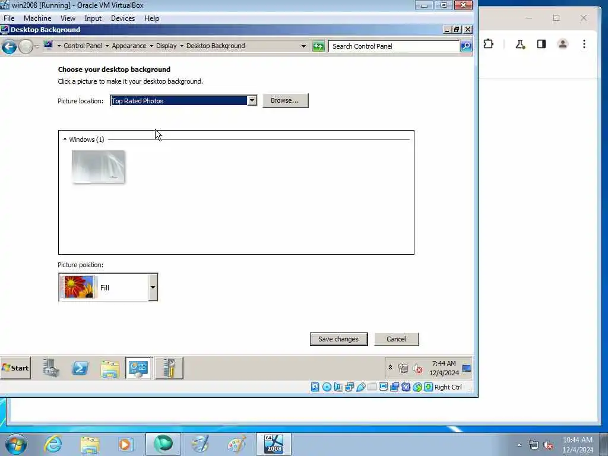Open browser extensions puzzle icon
This screenshot has width=608, height=456.
[489, 44]
